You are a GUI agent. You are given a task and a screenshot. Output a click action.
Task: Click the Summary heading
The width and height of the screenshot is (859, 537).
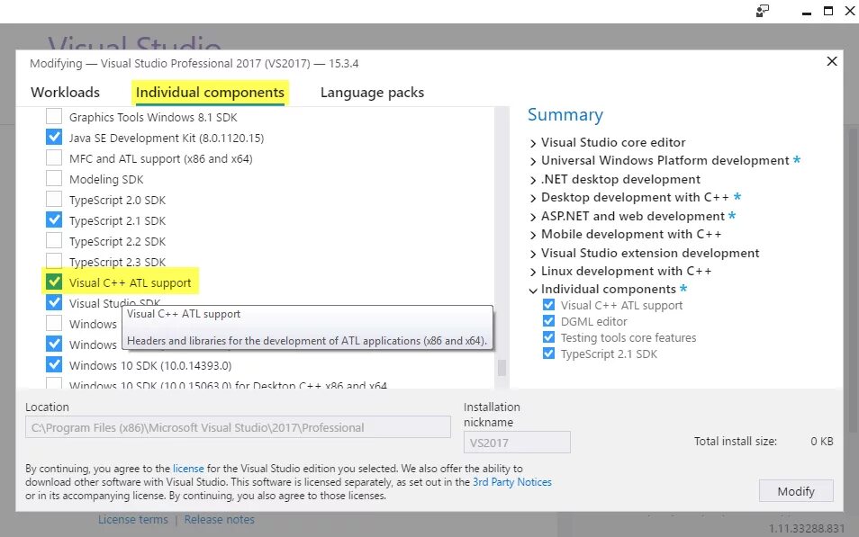click(565, 115)
